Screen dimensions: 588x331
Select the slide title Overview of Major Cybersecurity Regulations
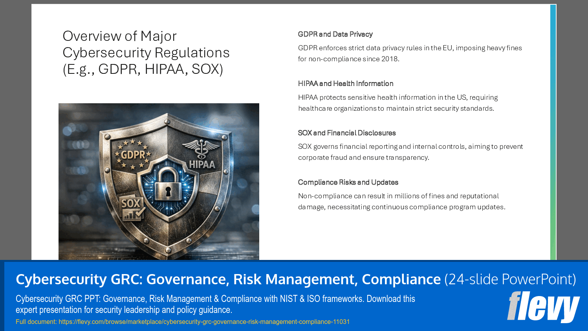(146, 53)
